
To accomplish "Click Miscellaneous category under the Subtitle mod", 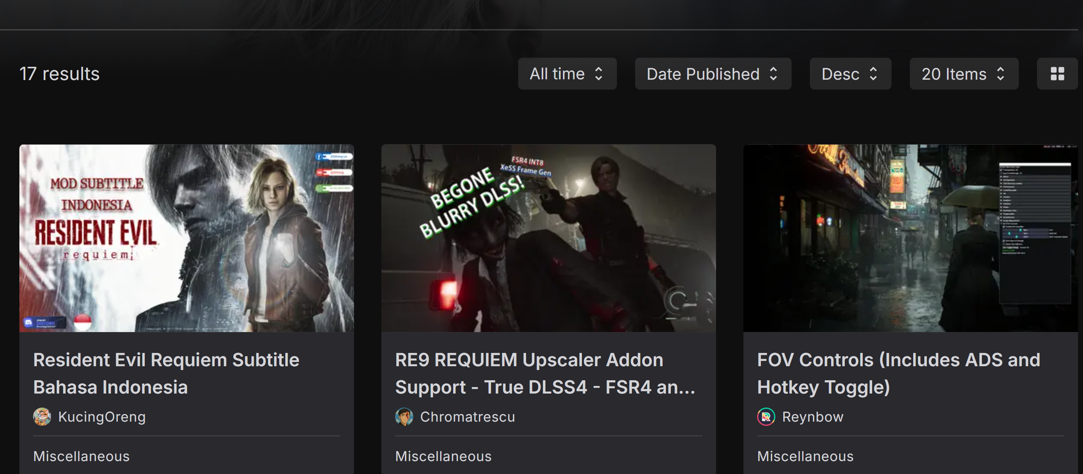I will 81,456.
